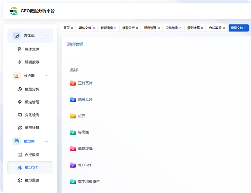Image resolution: width=251 pixels, height=193 pixels.
Task: Open 标定管理 in the sidebar
Action: (30, 102)
